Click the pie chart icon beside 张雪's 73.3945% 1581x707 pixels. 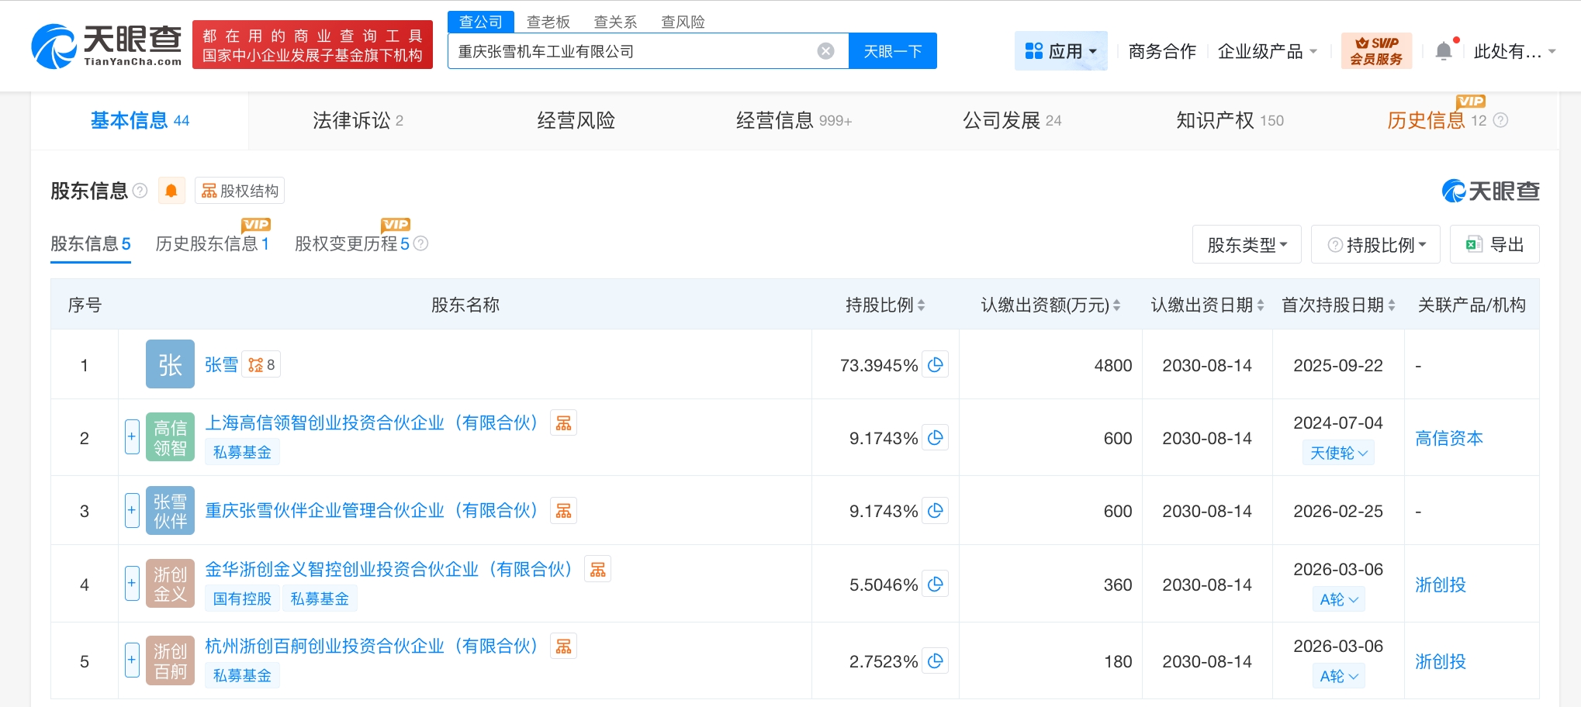coord(936,364)
